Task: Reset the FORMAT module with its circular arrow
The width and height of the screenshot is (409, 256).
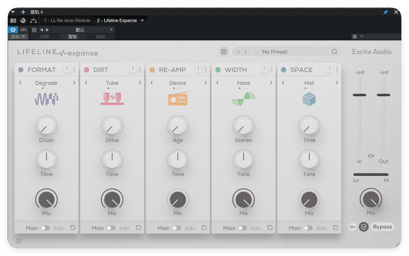Action: pos(73,228)
